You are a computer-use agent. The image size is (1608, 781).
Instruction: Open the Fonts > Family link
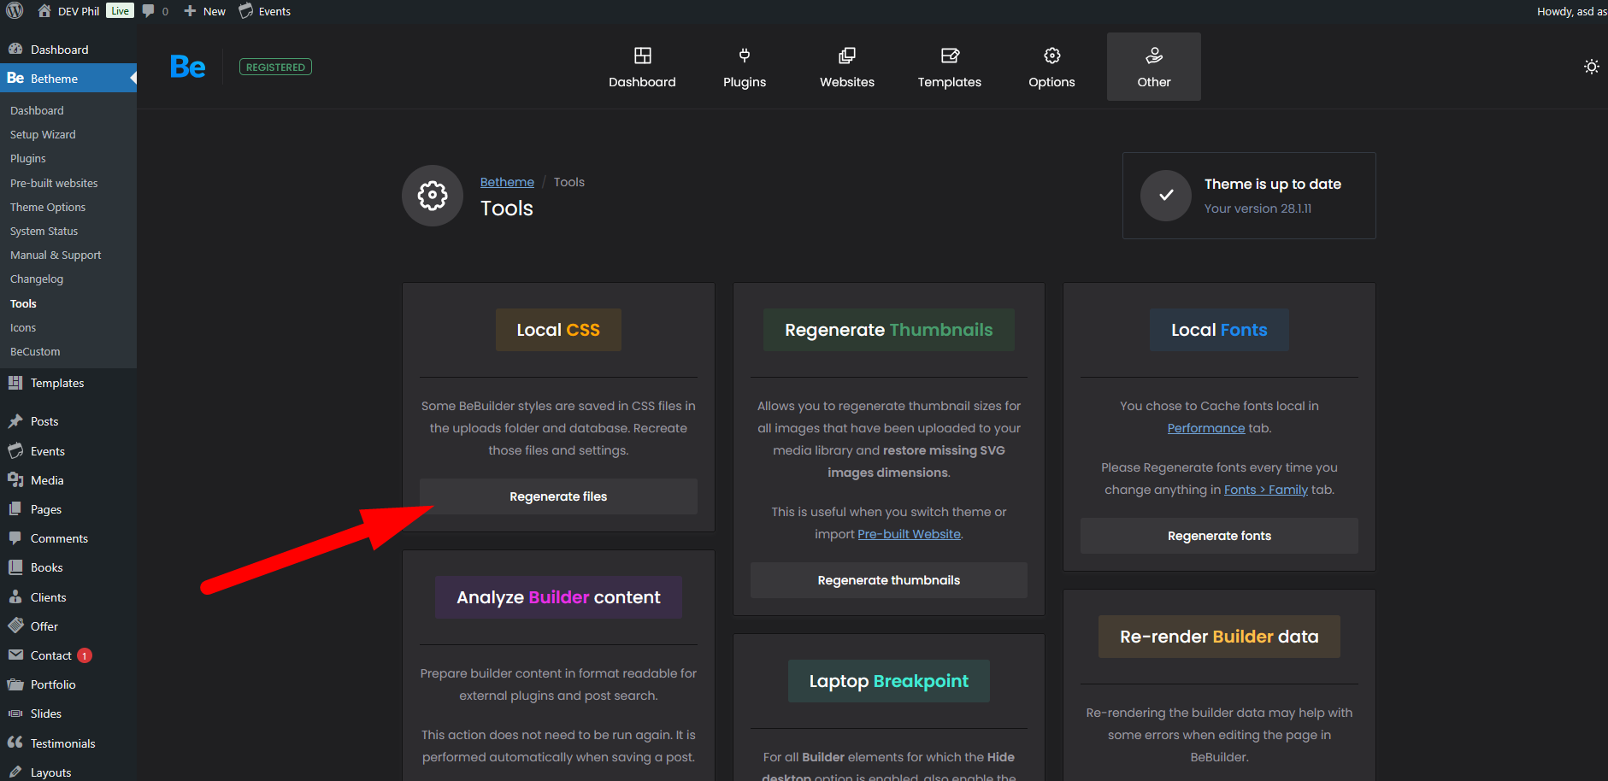pos(1265,490)
